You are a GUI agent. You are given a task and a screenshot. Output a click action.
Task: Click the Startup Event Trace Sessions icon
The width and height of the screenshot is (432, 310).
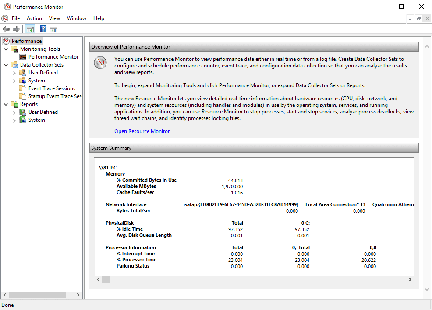coord(23,96)
